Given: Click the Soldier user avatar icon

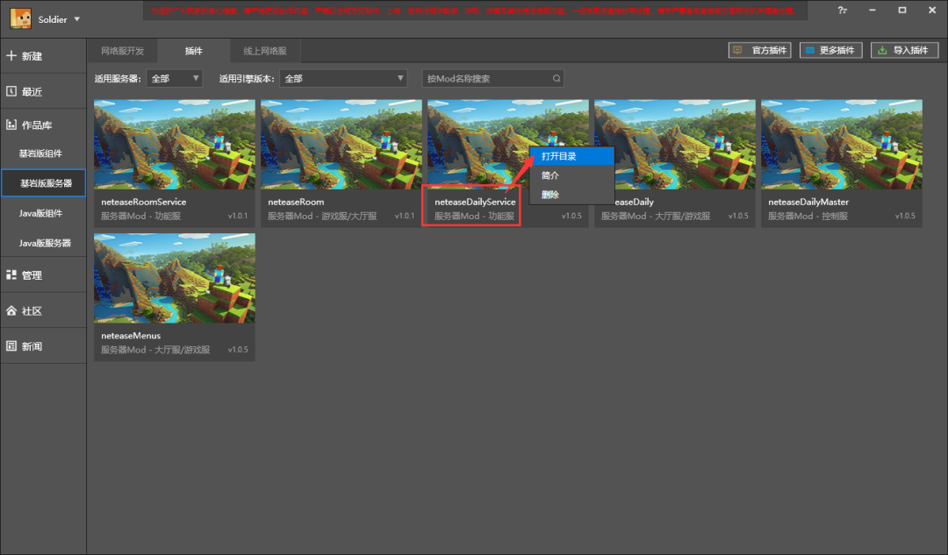Looking at the screenshot, I should click(x=20, y=18).
